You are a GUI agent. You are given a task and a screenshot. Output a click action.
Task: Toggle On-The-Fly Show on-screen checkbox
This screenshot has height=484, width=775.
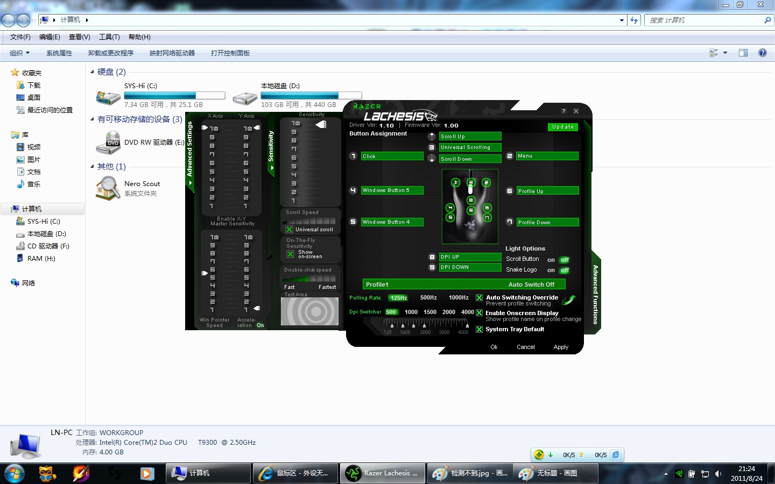point(290,254)
